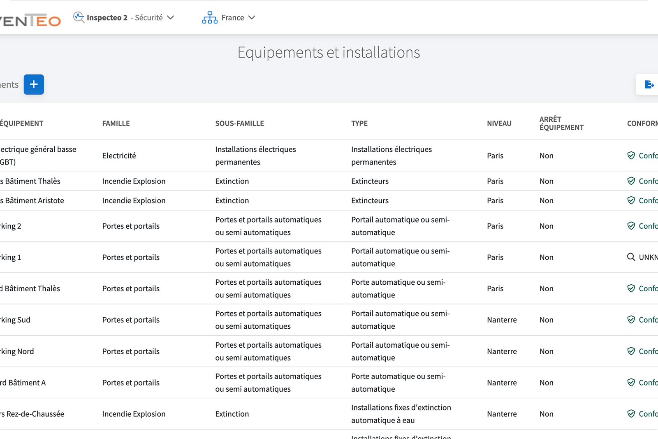Viewport: 658px width, 439px height.
Task: Click the blue plus add button
Action: click(x=34, y=84)
